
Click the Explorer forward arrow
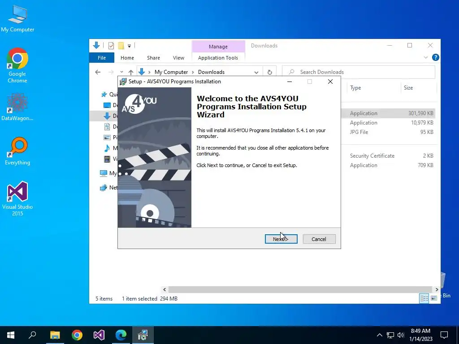(111, 72)
